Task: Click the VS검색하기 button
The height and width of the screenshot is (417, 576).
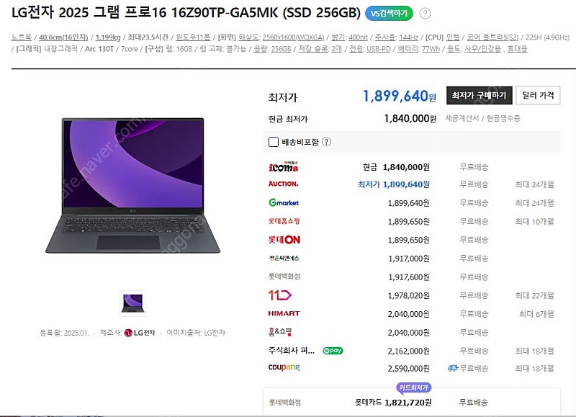Action: click(389, 14)
